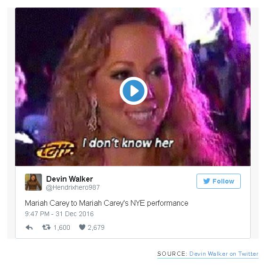Click the reply arrow icon
The image size is (278, 268).
[x=29, y=227]
